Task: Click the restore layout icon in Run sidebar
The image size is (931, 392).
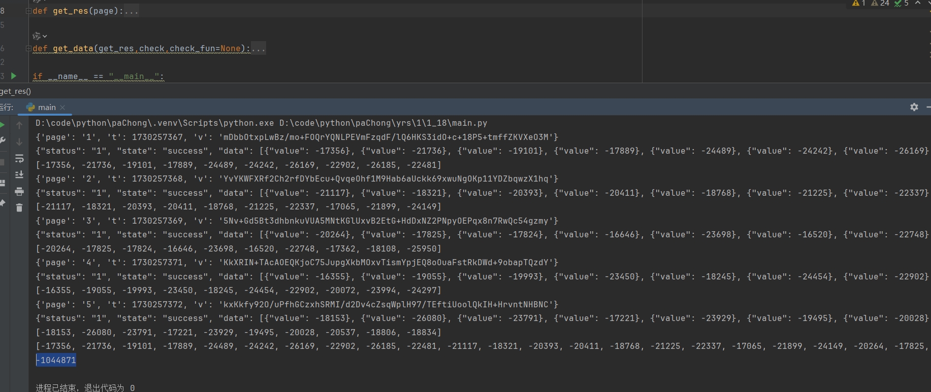Action: click(x=2, y=183)
